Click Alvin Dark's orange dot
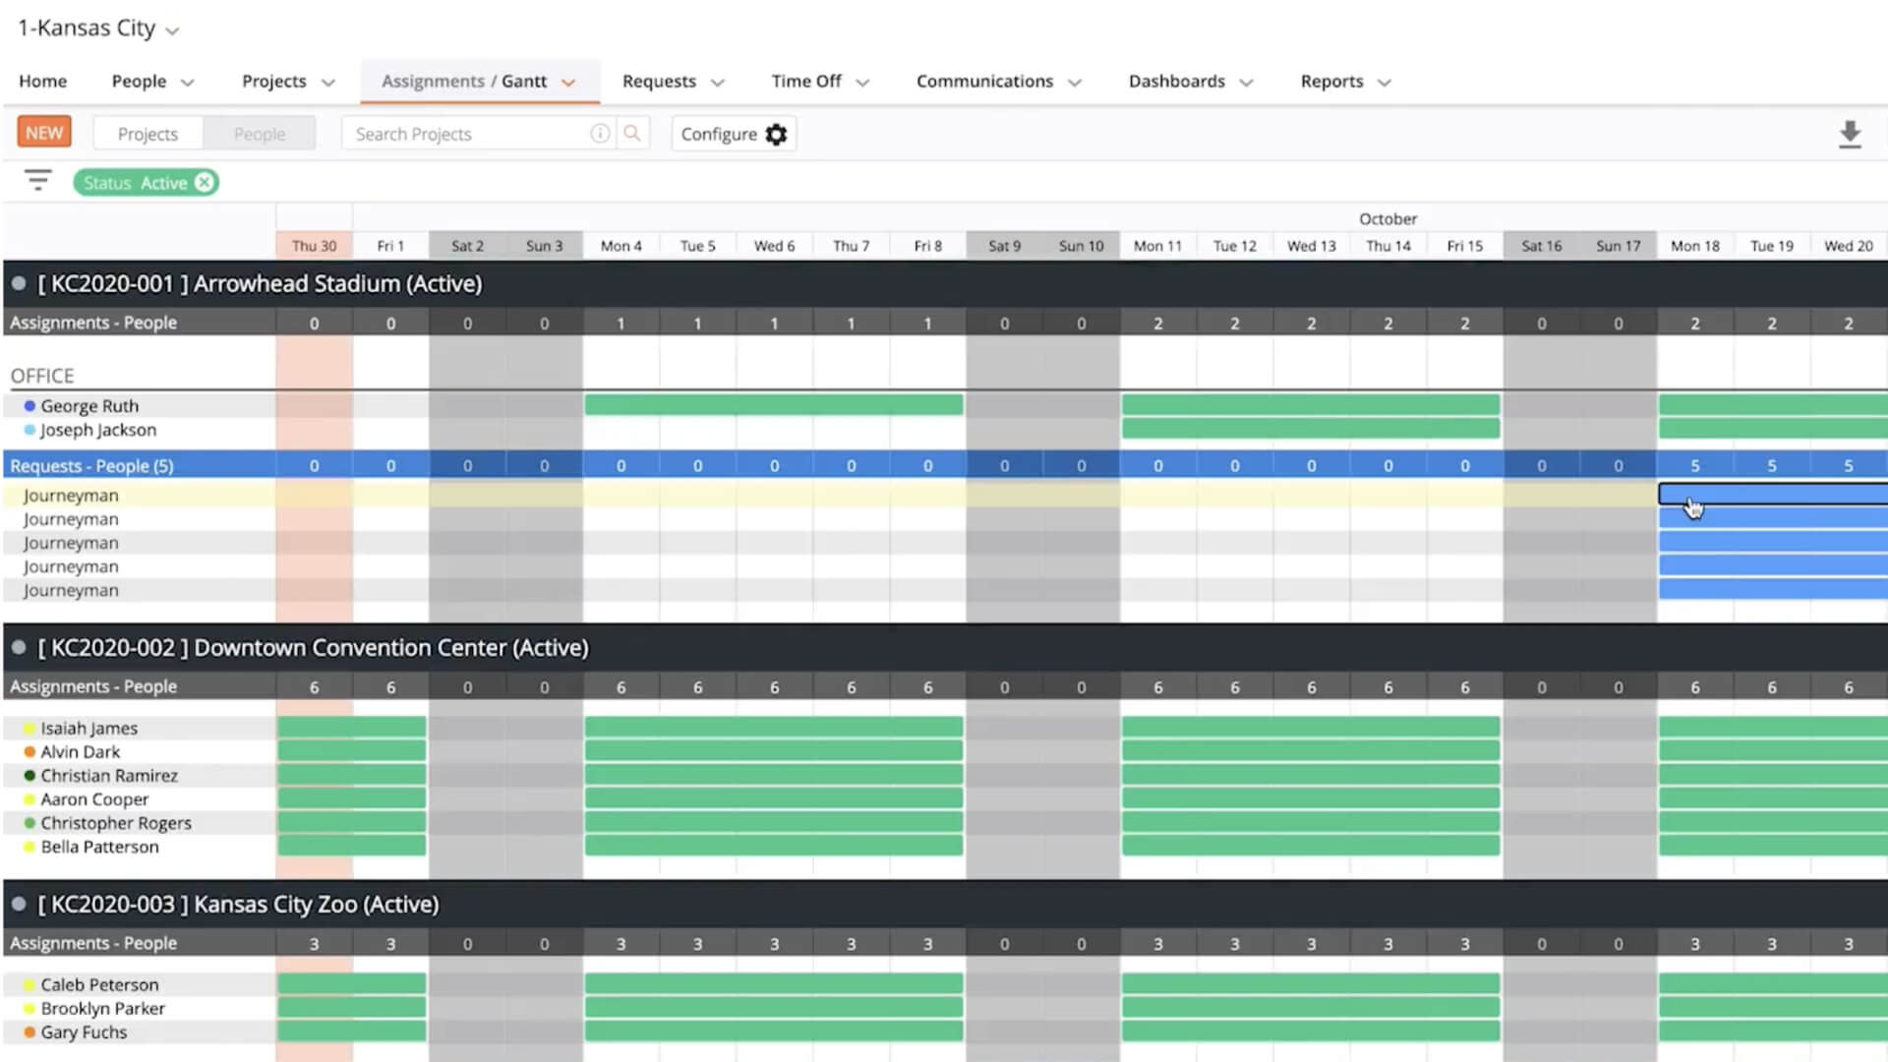 coord(29,752)
